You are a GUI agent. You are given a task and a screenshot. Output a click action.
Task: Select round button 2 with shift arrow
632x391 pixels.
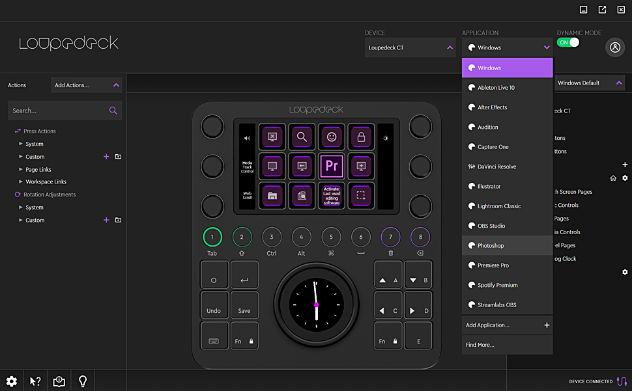tap(242, 237)
